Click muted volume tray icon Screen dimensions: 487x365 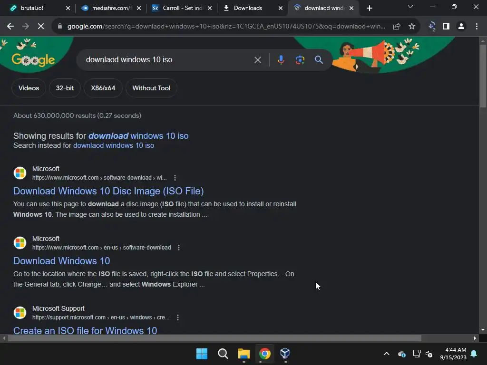point(429,354)
